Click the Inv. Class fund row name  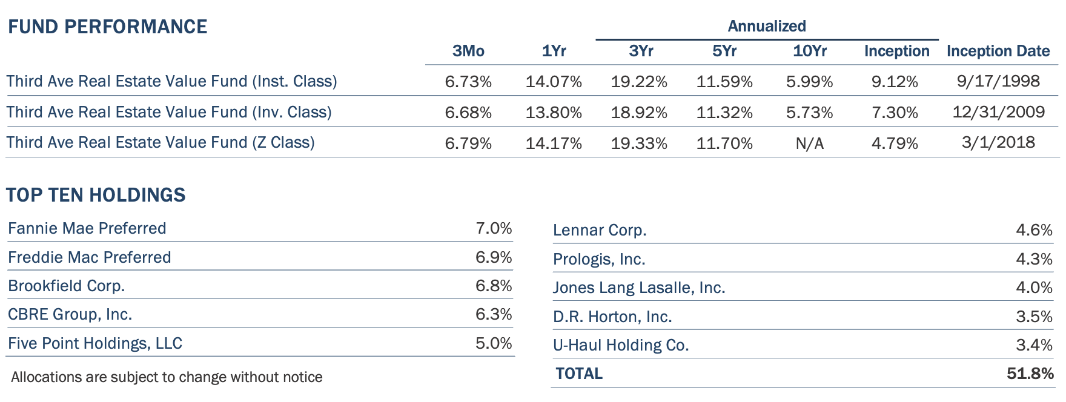pyautogui.click(x=169, y=112)
